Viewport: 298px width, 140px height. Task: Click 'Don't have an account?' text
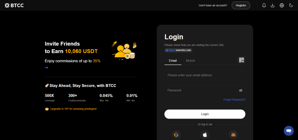coord(213,5)
